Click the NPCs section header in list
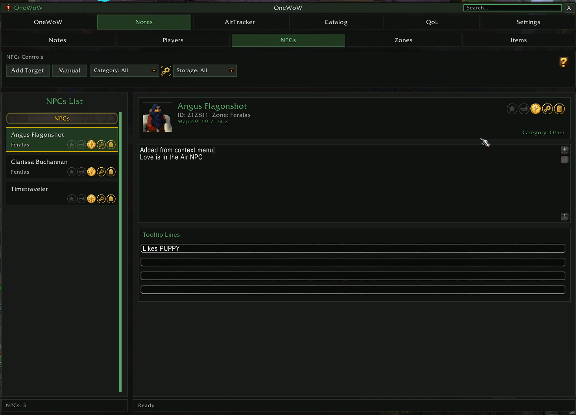This screenshot has width=576, height=415. tap(62, 119)
